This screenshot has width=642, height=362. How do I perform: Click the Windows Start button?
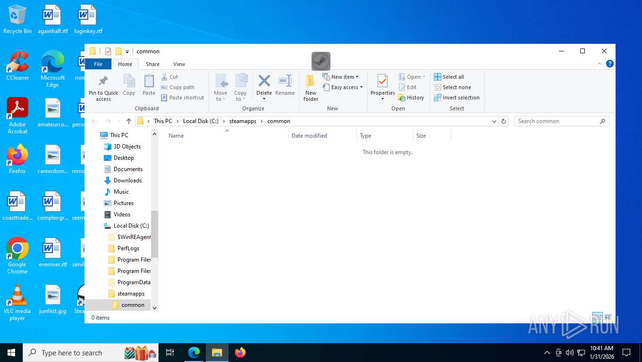pyautogui.click(x=11, y=353)
